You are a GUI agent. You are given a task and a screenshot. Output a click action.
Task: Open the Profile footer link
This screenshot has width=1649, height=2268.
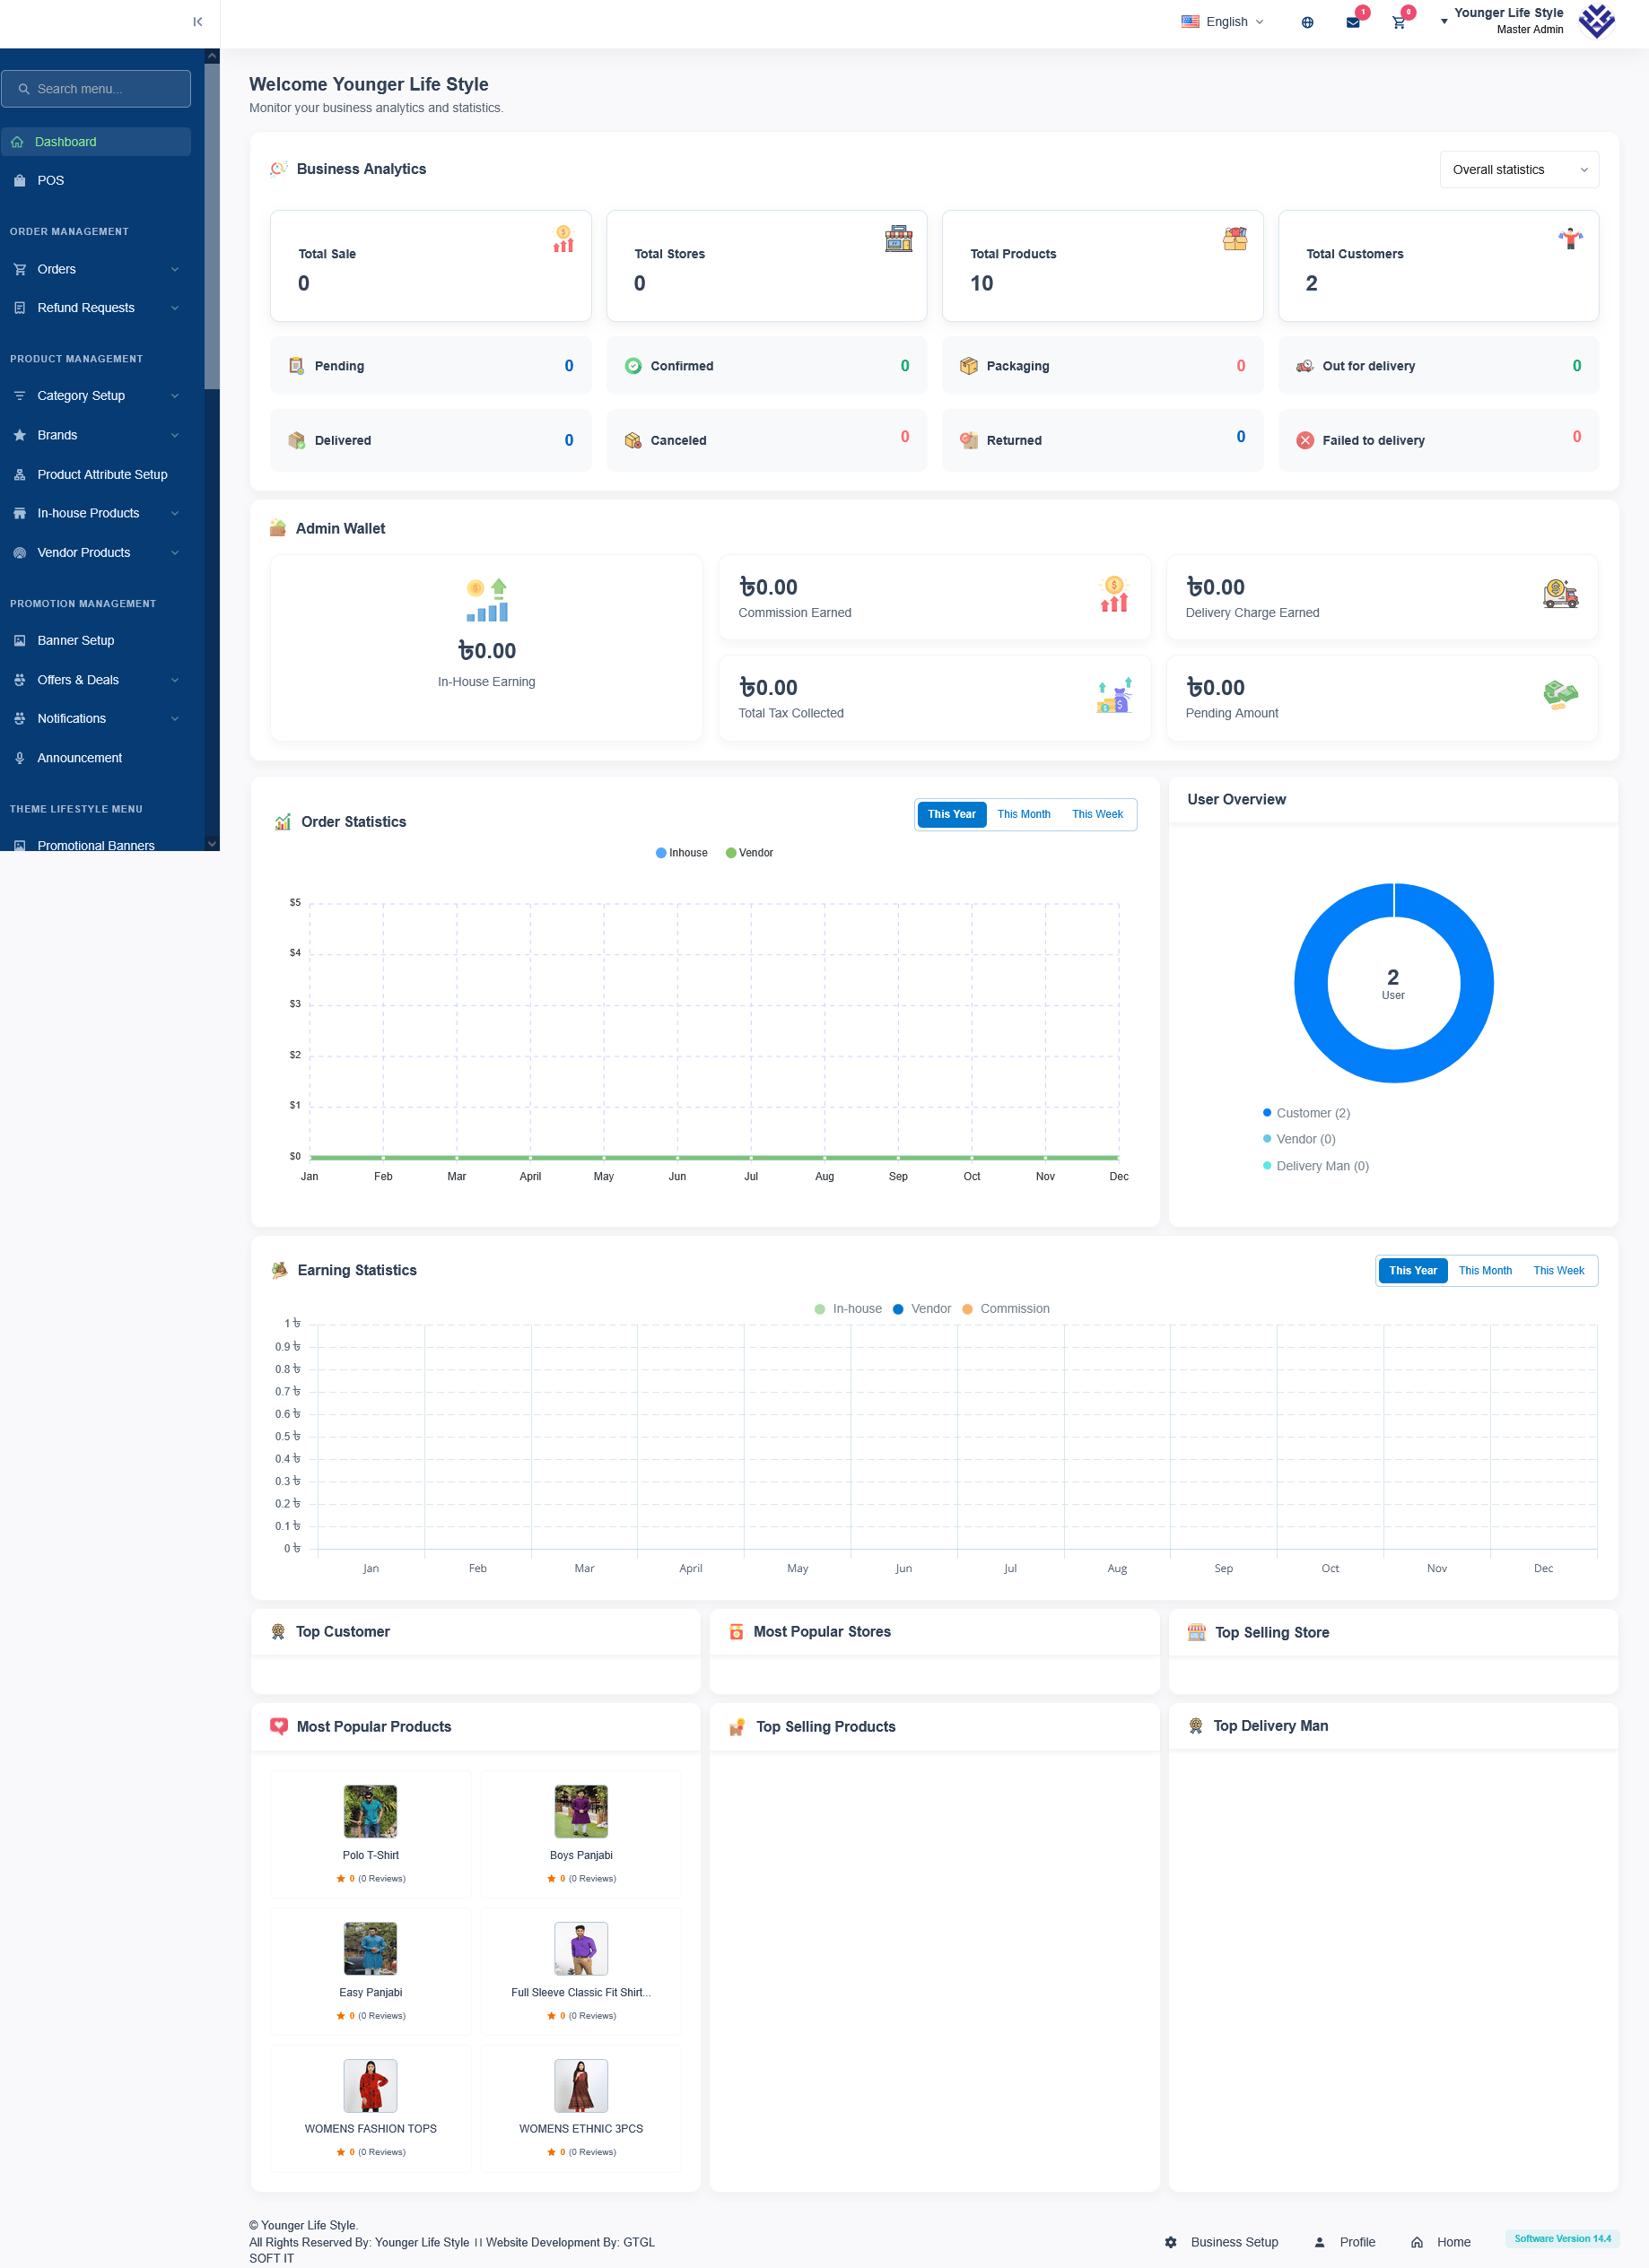(x=1344, y=2242)
